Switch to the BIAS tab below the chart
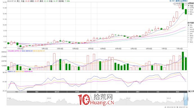 point(118,92)
